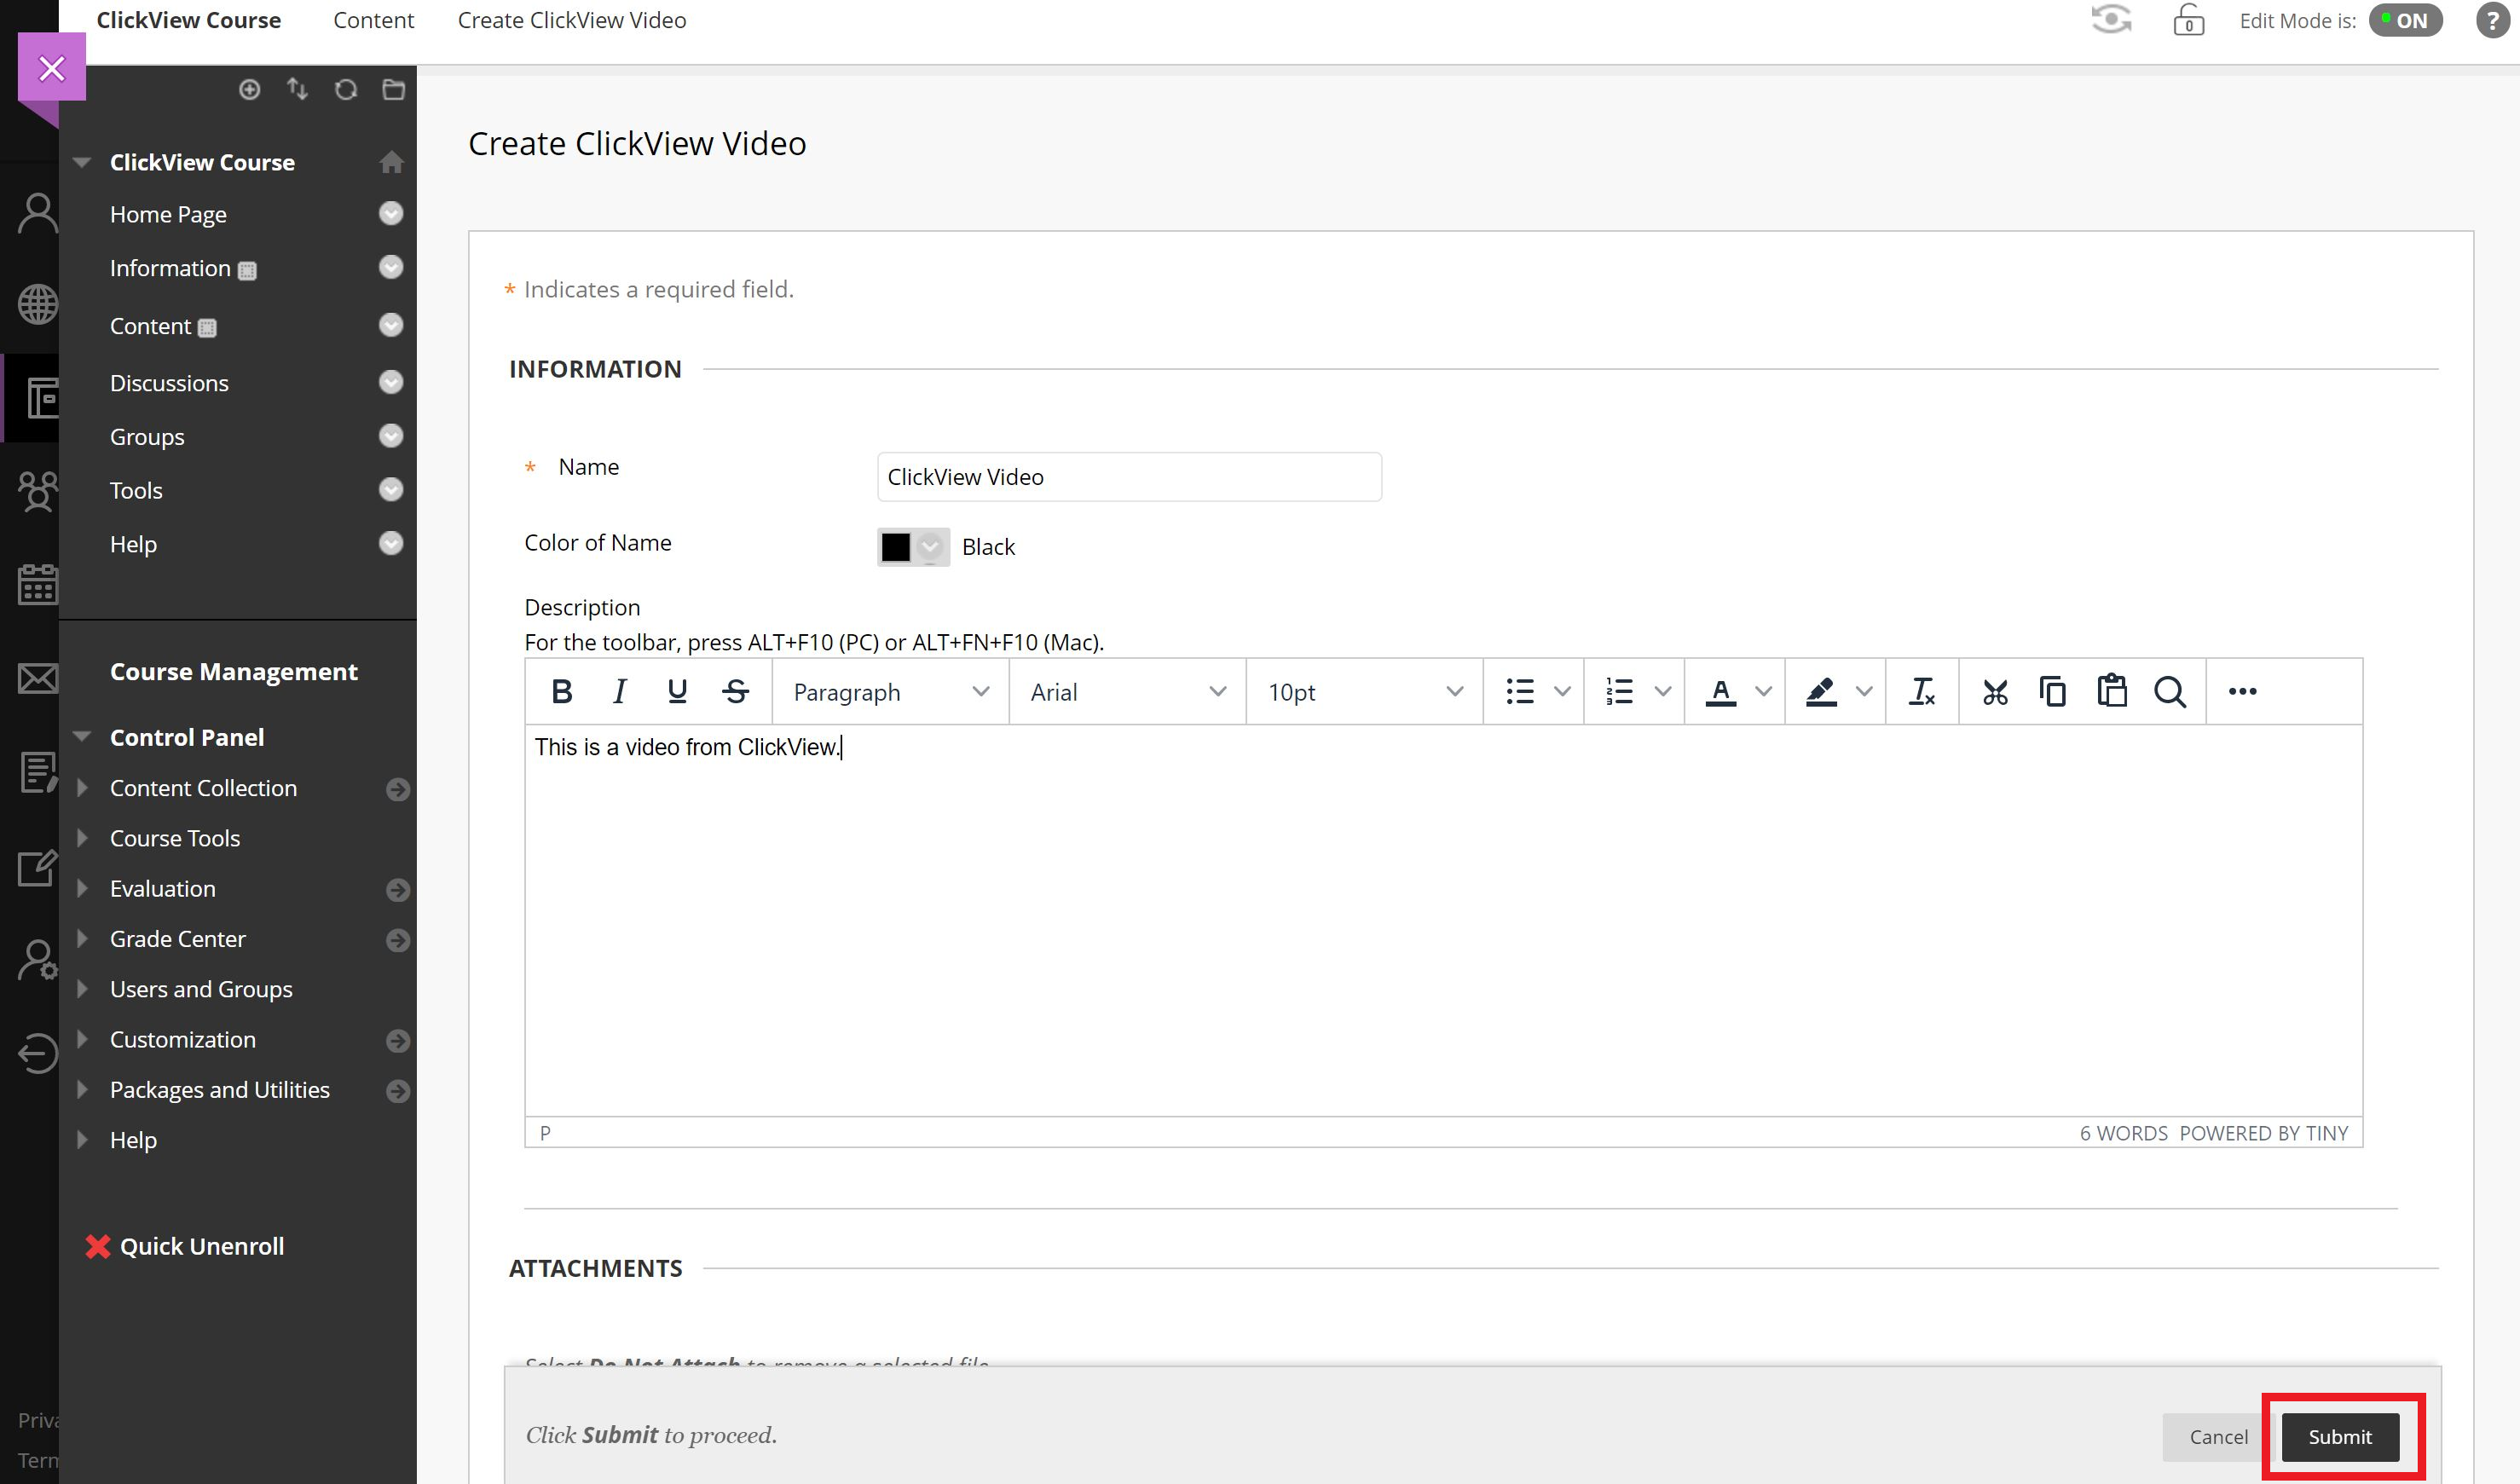Screen dimensions: 2520x1484
Task: Open Arial font family dropdown
Action: pyautogui.click(x=1127, y=691)
